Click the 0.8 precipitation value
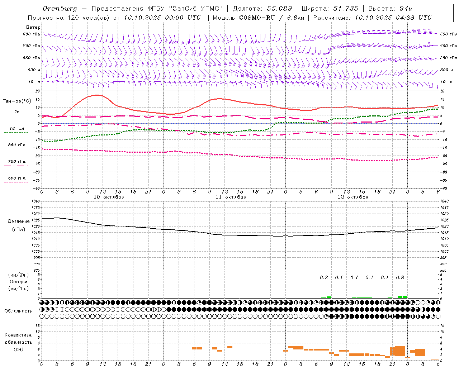Viewport: 459px width, 367px height. point(400,277)
